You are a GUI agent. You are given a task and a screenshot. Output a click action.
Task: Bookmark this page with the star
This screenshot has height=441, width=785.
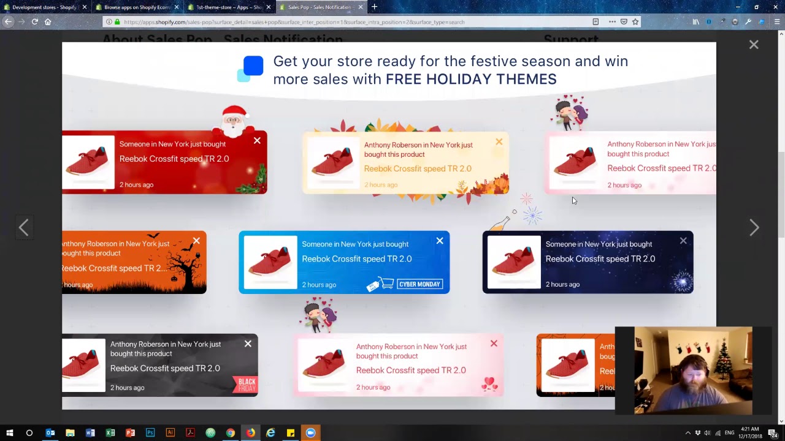[635, 22]
